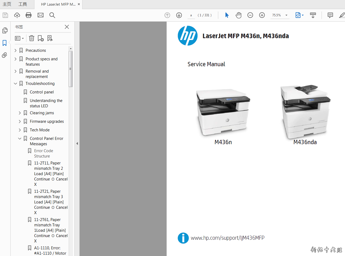Open the 工具 tab
345x256 pixels.
(x=23, y=4)
